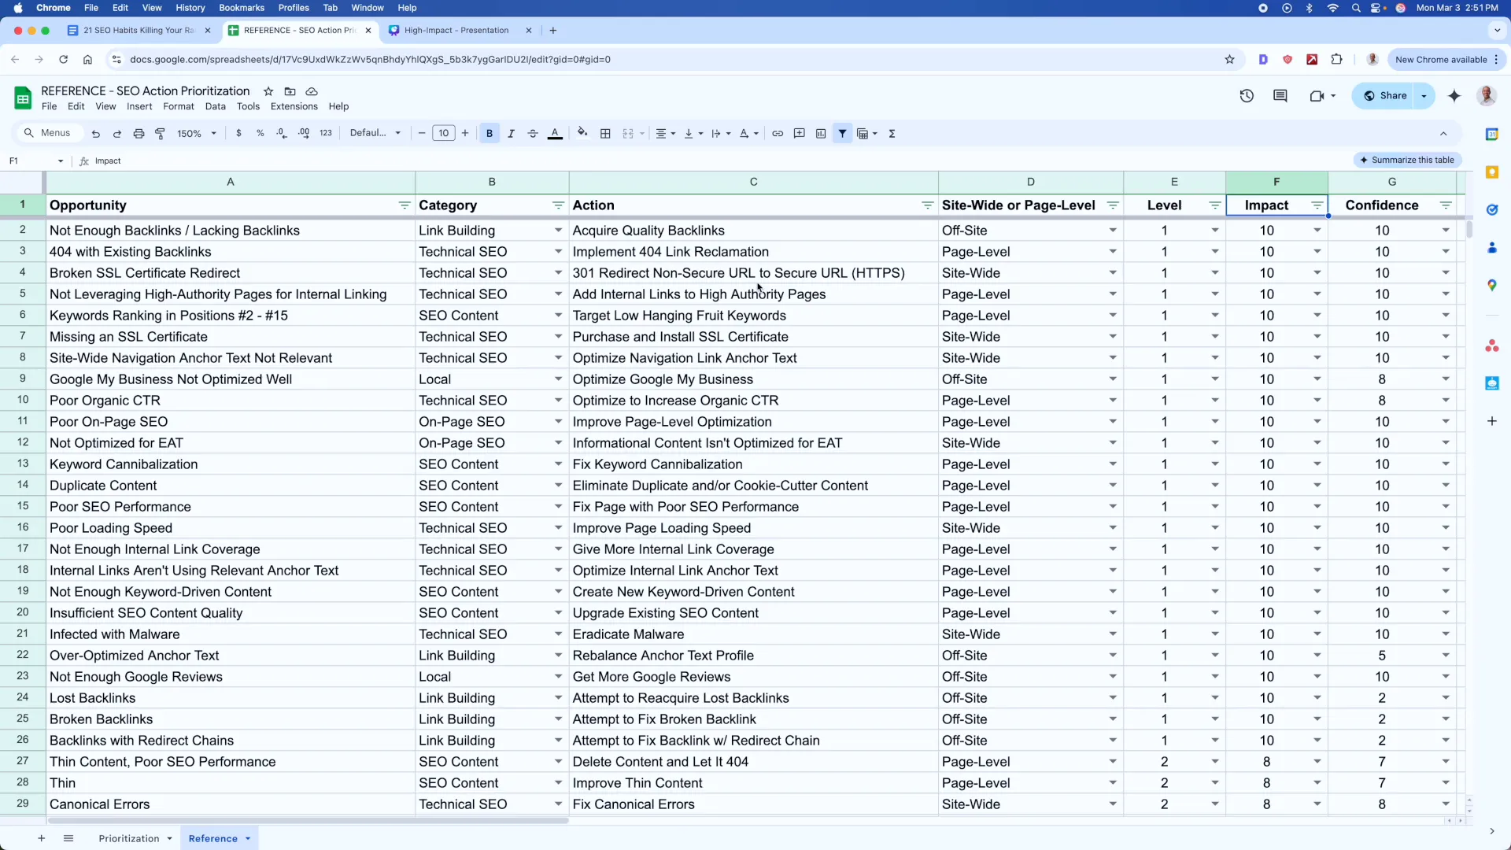
Task: Select the Paint format tool
Action: [x=161, y=133]
